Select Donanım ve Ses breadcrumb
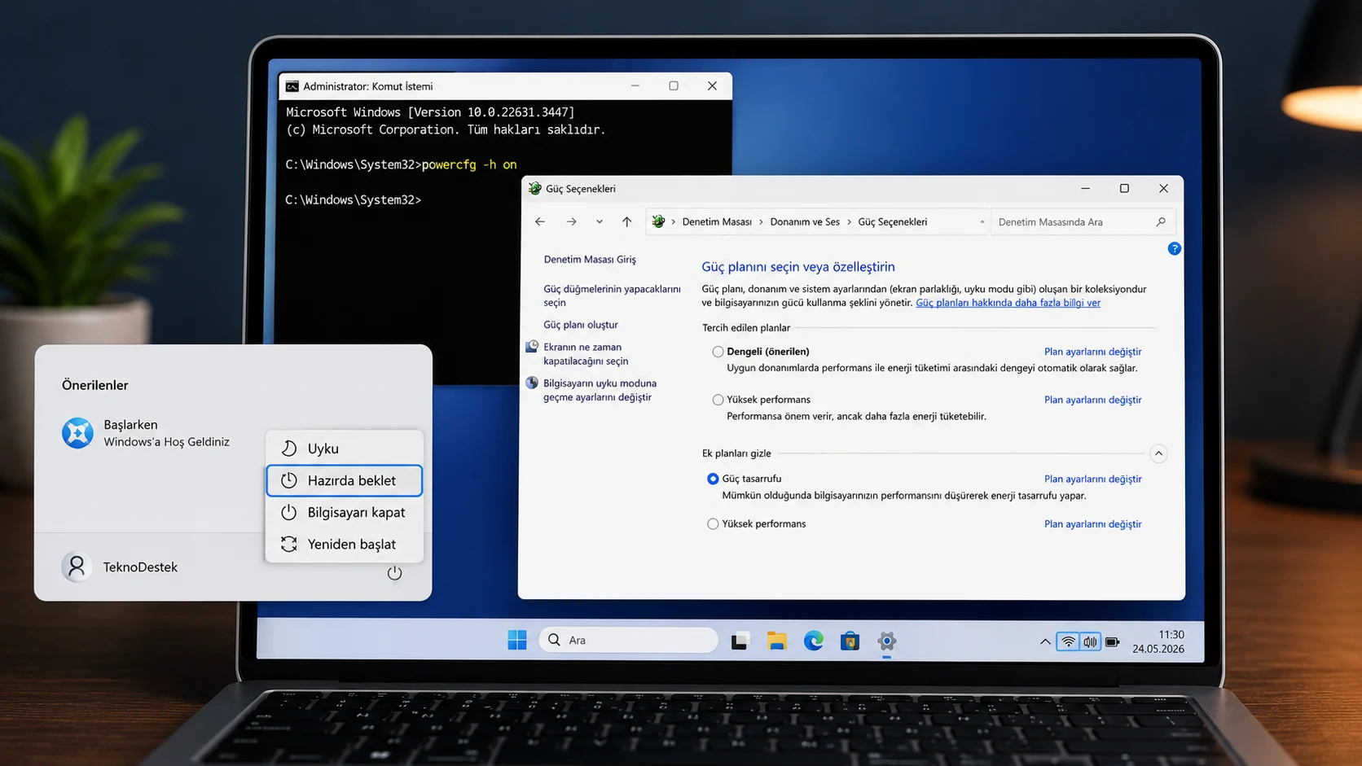The image size is (1362, 766). pyautogui.click(x=805, y=221)
